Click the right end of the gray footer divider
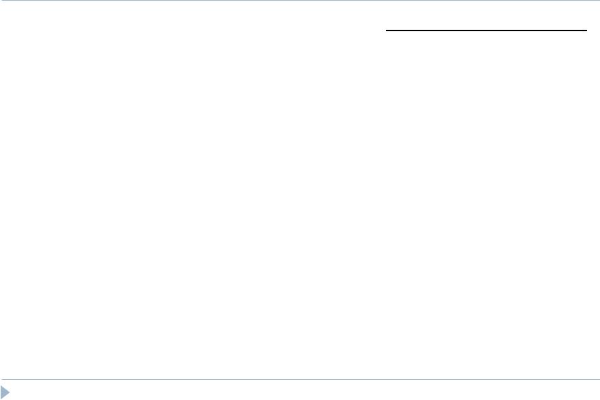 pos(598,379)
